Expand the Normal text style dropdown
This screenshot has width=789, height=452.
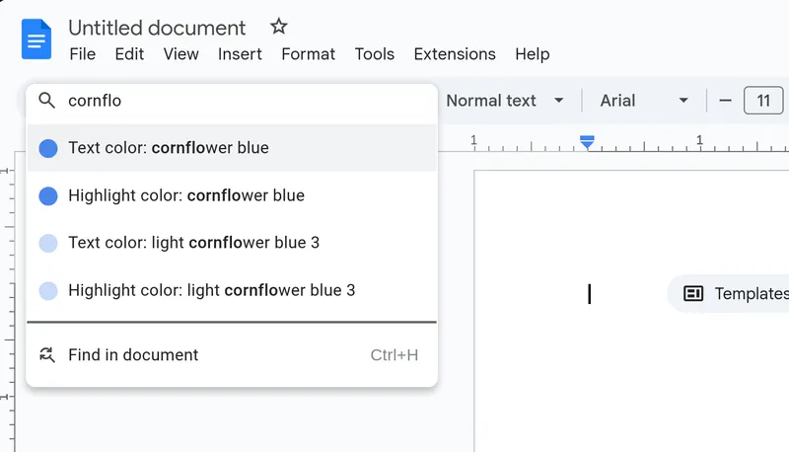pos(505,101)
